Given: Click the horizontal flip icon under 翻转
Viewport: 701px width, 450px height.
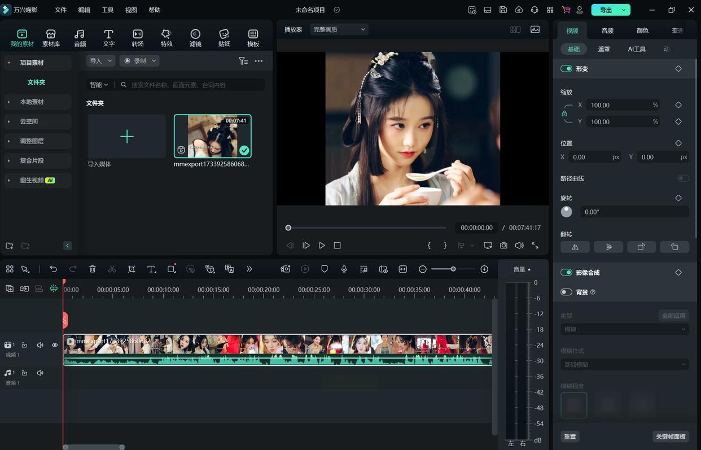Looking at the screenshot, I should tap(575, 247).
